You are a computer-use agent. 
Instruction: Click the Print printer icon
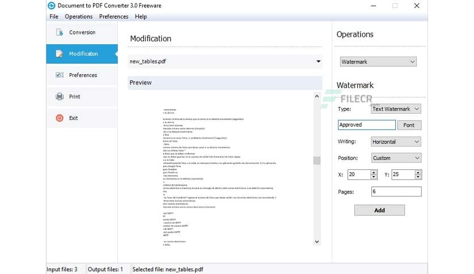click(60, 97)
